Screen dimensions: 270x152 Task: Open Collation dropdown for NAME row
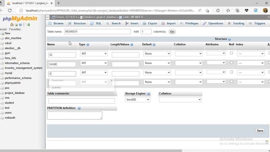coord(189,63)
